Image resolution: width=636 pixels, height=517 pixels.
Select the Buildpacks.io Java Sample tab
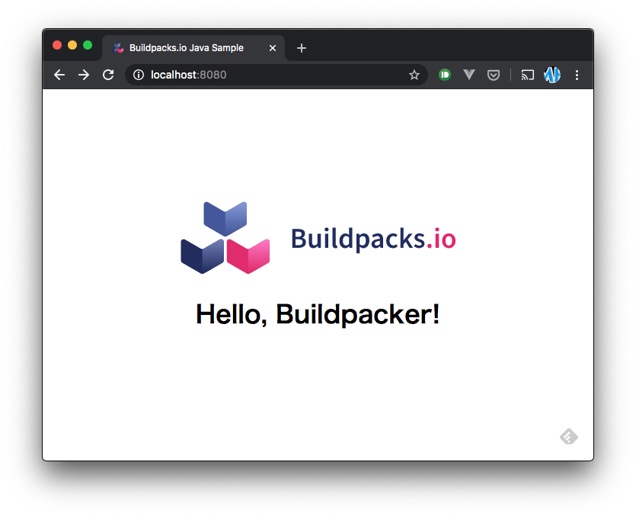coord(193,48)
